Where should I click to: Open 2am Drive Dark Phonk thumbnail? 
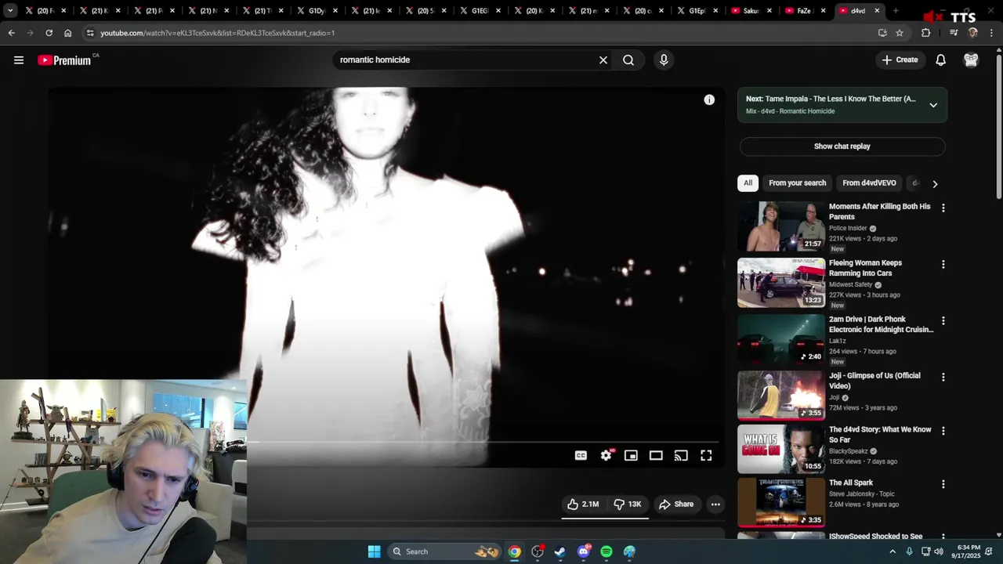tap(781, 339)
